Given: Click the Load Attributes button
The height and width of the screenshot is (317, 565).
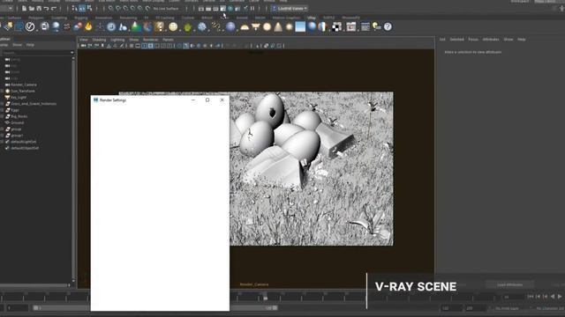Looking at the screenshot, I should [510, 284].
